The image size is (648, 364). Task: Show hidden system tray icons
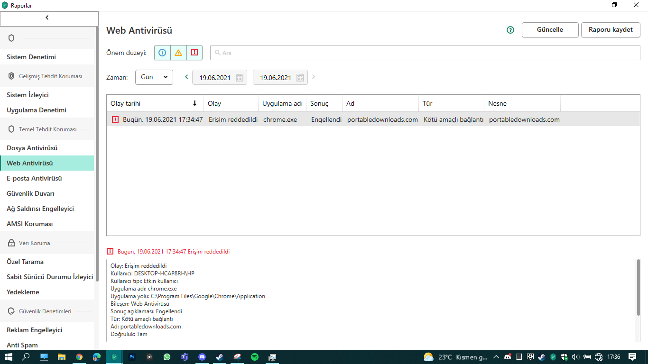(x=496, y=357)
